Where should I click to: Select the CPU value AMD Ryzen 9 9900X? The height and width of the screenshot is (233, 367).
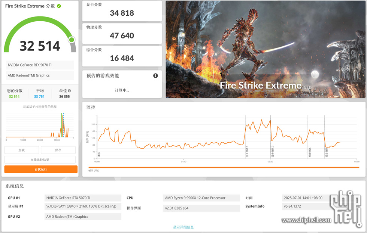point(201,198)
